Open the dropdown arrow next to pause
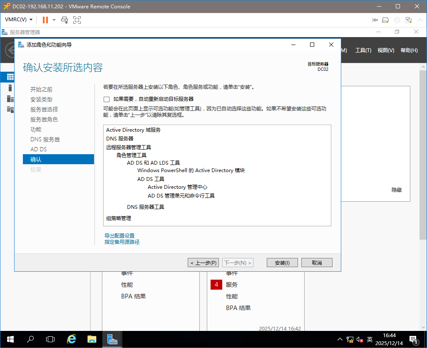 54,20
